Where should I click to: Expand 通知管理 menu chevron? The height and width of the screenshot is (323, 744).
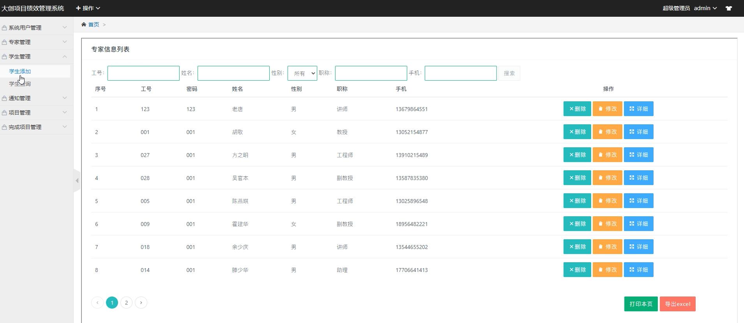(x=65, y=98)
